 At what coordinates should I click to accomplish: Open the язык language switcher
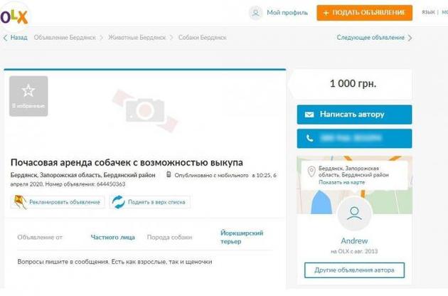pyautogui.click(x=428, y=12)
